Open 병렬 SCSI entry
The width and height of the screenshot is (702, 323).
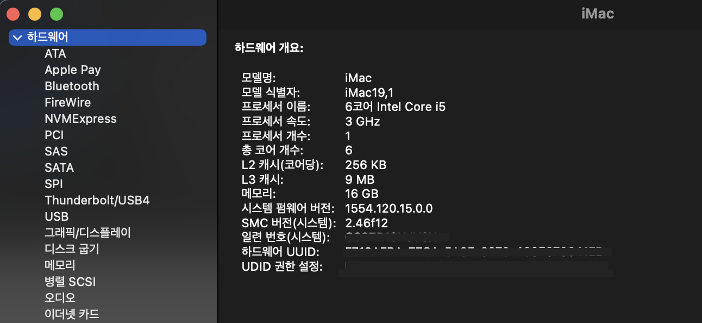tap(70, 282)
